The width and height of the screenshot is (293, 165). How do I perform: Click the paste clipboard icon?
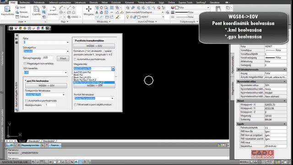[218, 9]
